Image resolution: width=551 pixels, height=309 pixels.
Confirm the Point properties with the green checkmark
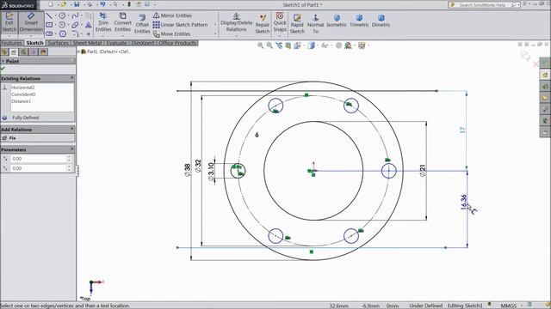[x=3, y=69]
